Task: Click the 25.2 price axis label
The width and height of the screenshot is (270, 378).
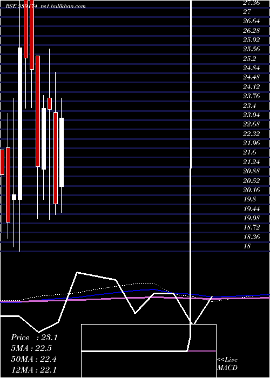Action: 249,59
